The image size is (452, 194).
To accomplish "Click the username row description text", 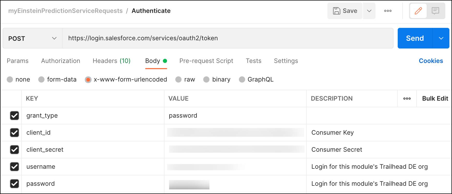I will 370,167.
